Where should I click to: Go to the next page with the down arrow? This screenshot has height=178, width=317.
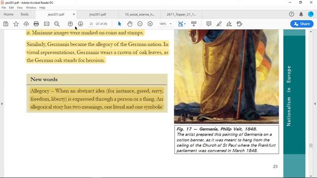click(80, 24)
